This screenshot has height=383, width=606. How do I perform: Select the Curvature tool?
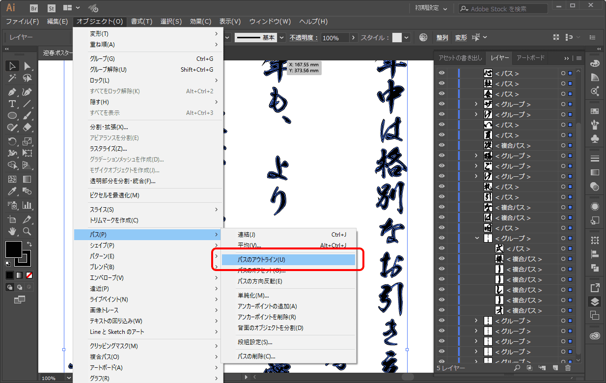click(28, 92)
